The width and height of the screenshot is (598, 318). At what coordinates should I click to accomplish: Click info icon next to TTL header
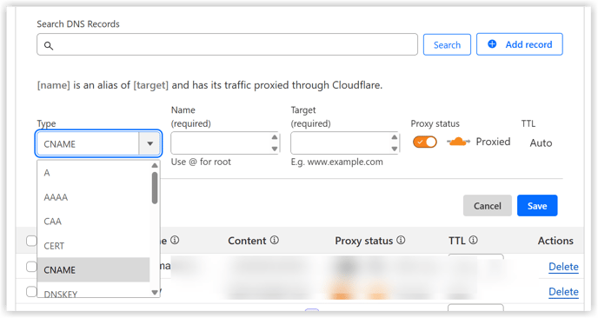[x=474, y=240]
